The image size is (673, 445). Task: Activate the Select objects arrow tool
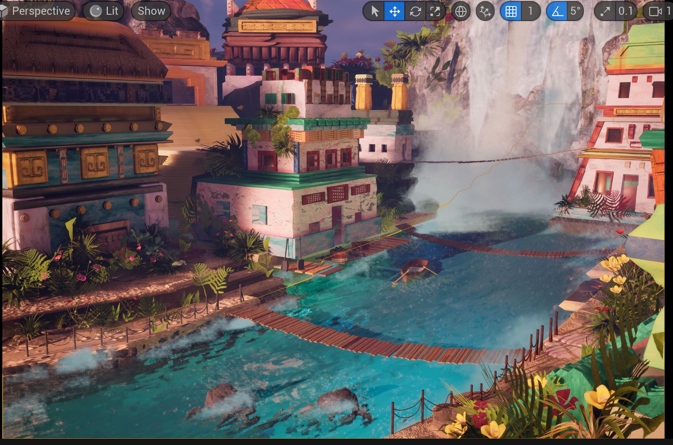click(x=375, y=11)
